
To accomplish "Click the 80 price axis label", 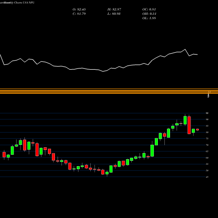I will point(207,132).
